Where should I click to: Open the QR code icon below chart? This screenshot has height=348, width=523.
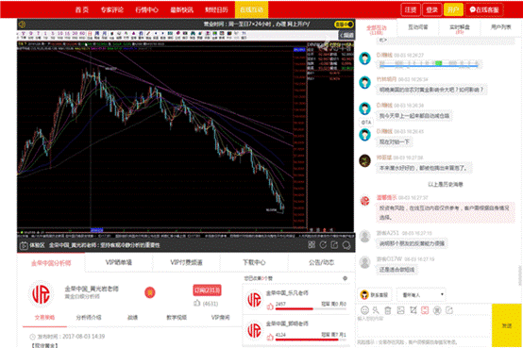pos(312,245)
